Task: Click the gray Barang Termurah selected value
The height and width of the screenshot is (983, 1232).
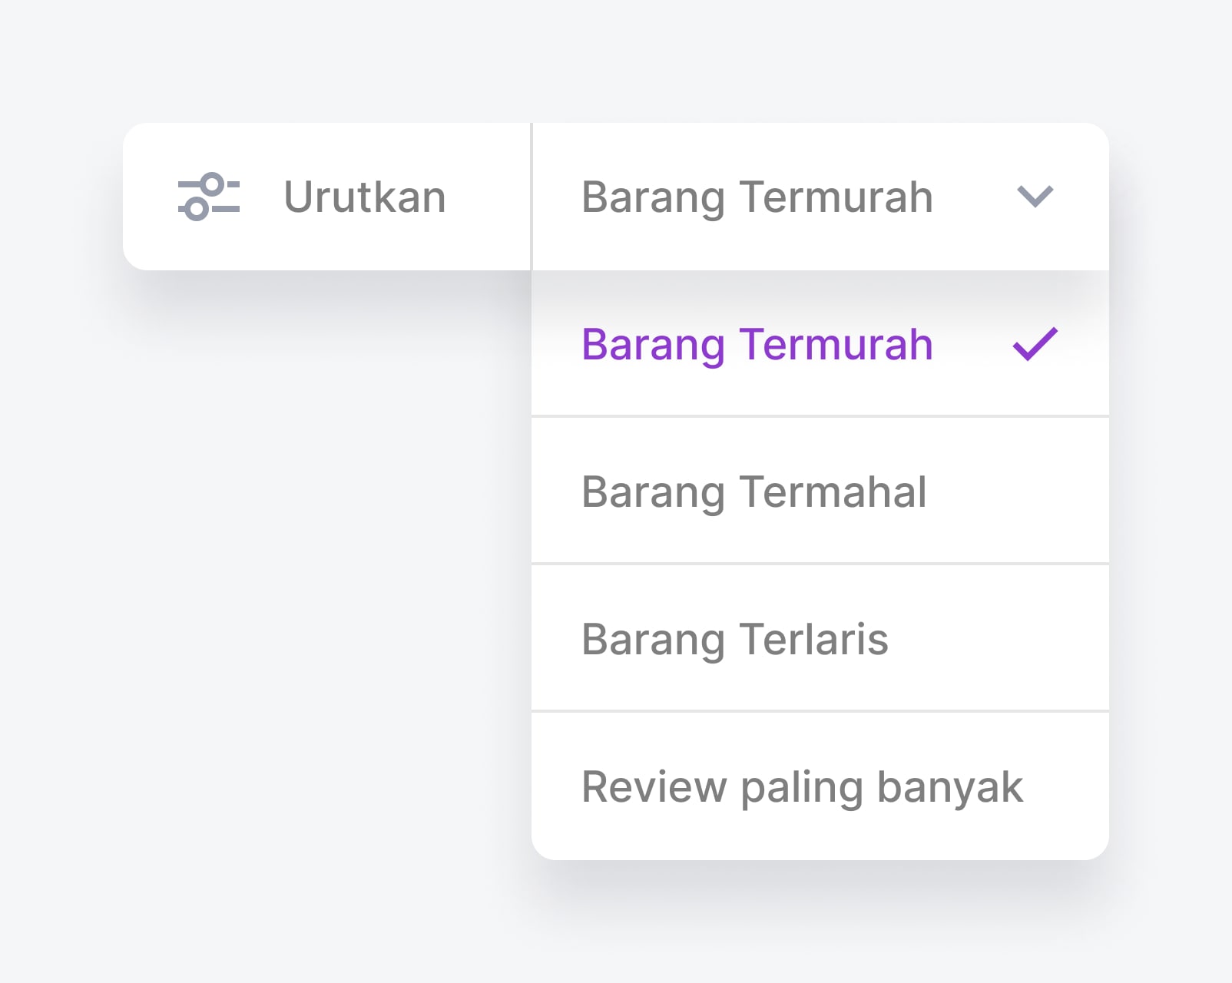Action: click(757, 197)
